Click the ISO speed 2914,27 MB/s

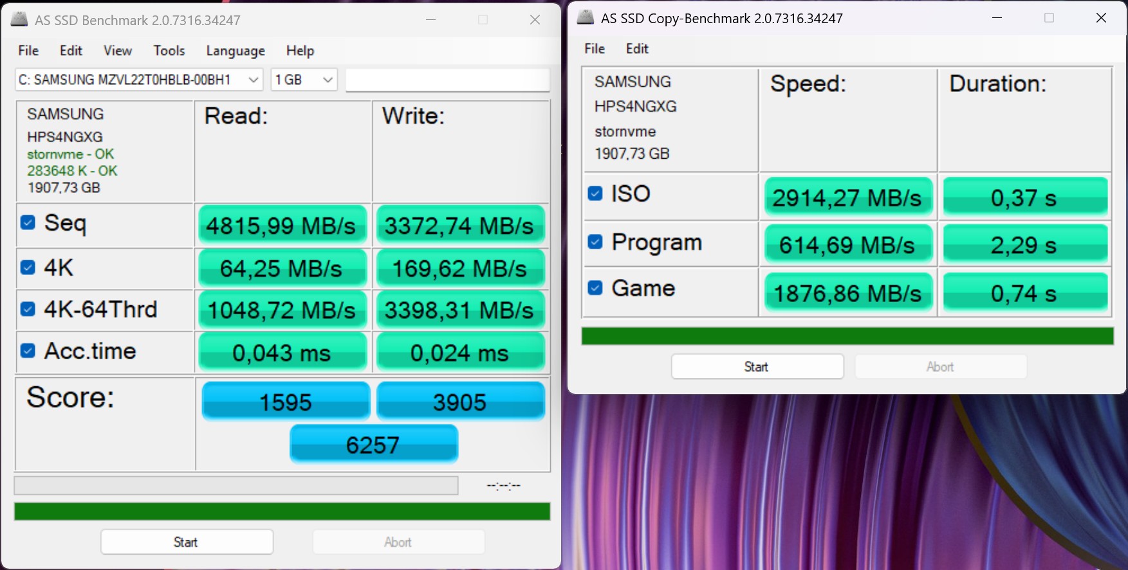(x=848, y=197)
